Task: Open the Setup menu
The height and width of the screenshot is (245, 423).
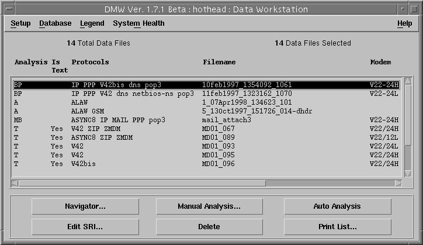Action: 20,23
